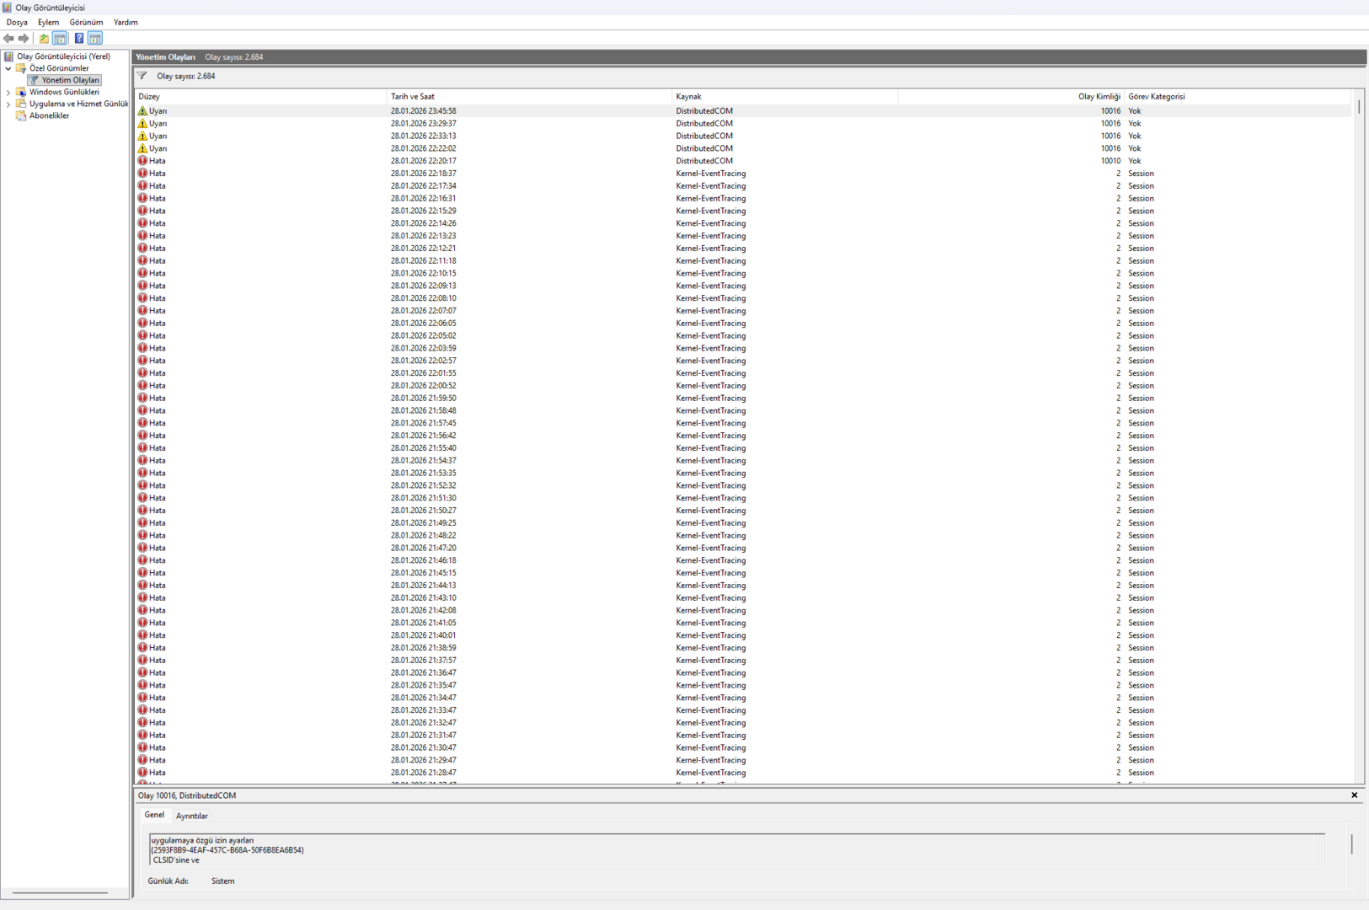Expand the Uygulama ve Hizmet Günlükleri node
1369x910 pixels.
[8, 104]
